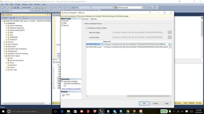Click the Save disk icon in toolbar

coord(15,8)
